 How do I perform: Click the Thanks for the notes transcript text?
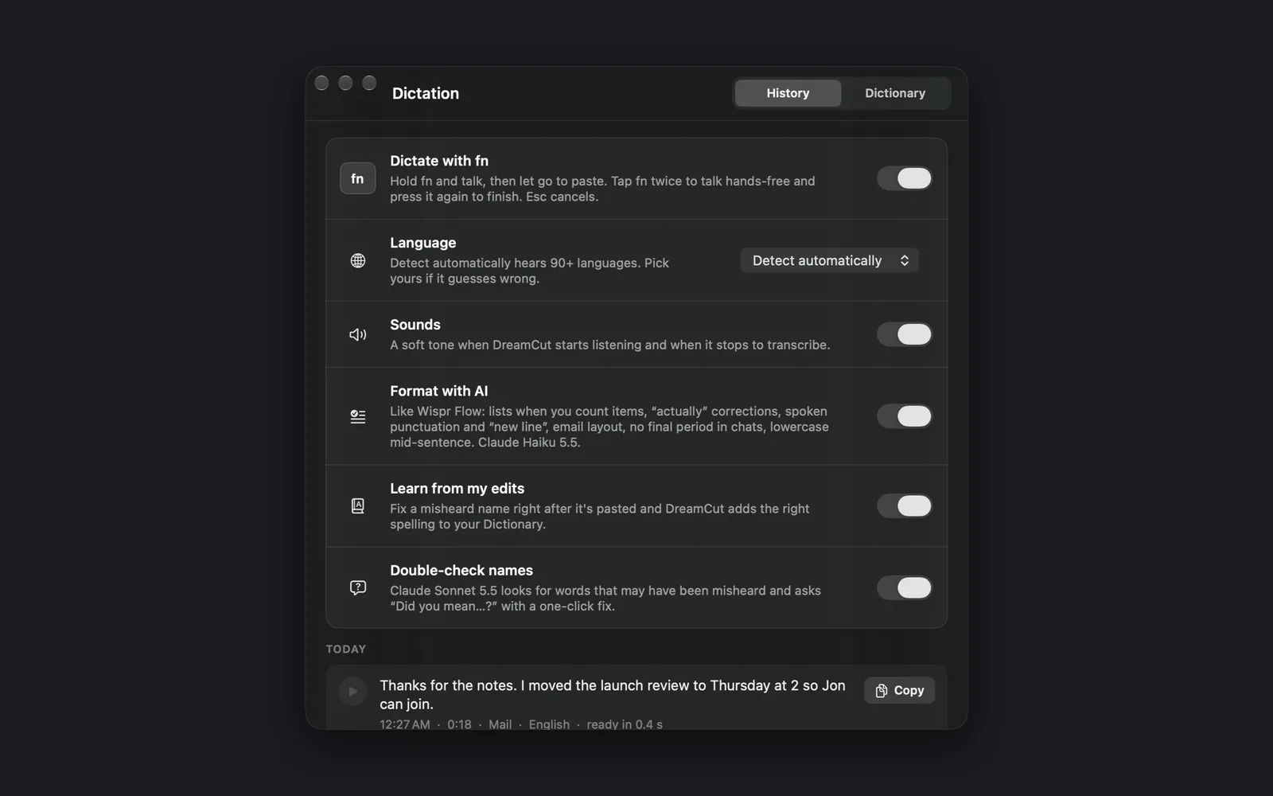point(613,695)
